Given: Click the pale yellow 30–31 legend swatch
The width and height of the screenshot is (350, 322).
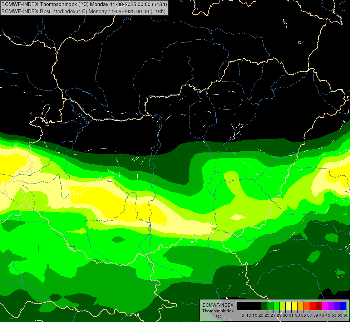Looking at the screenshot, I should (289, 306).
